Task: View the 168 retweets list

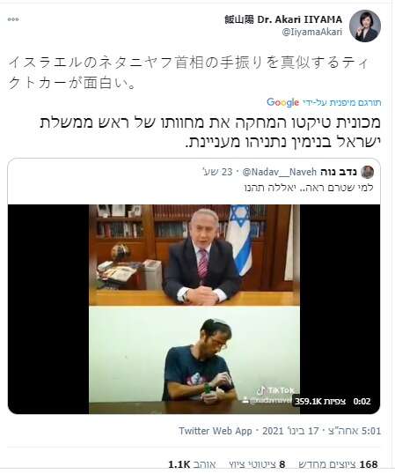Action: click(338, 464)
